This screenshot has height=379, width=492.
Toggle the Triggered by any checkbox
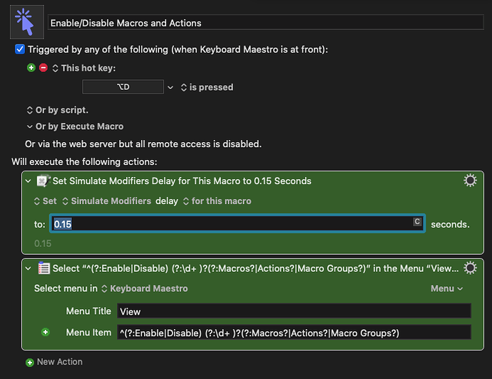tap(20, 49)
